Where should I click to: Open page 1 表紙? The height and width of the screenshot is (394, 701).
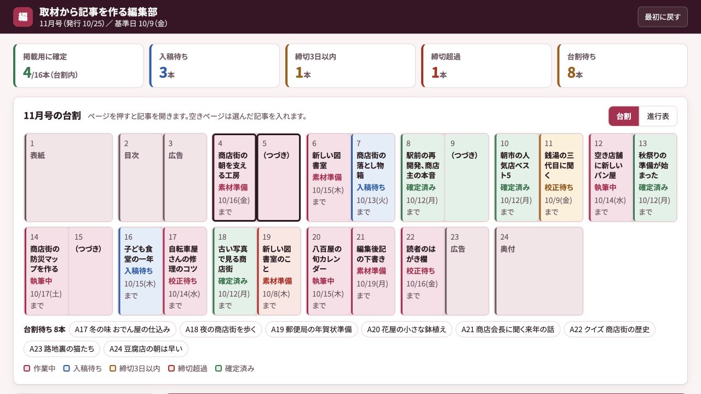tap(68, 178)
